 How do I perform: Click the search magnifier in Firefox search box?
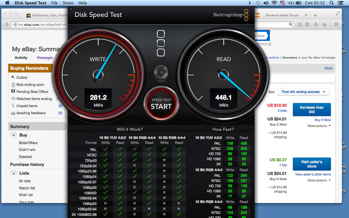[291, 25]
